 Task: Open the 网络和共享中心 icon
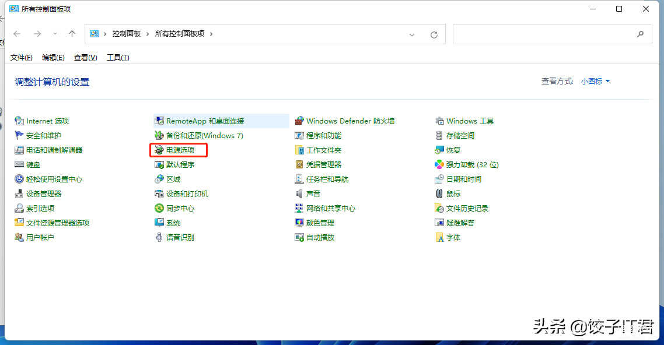pyautogui.click(x=299, y=208)
